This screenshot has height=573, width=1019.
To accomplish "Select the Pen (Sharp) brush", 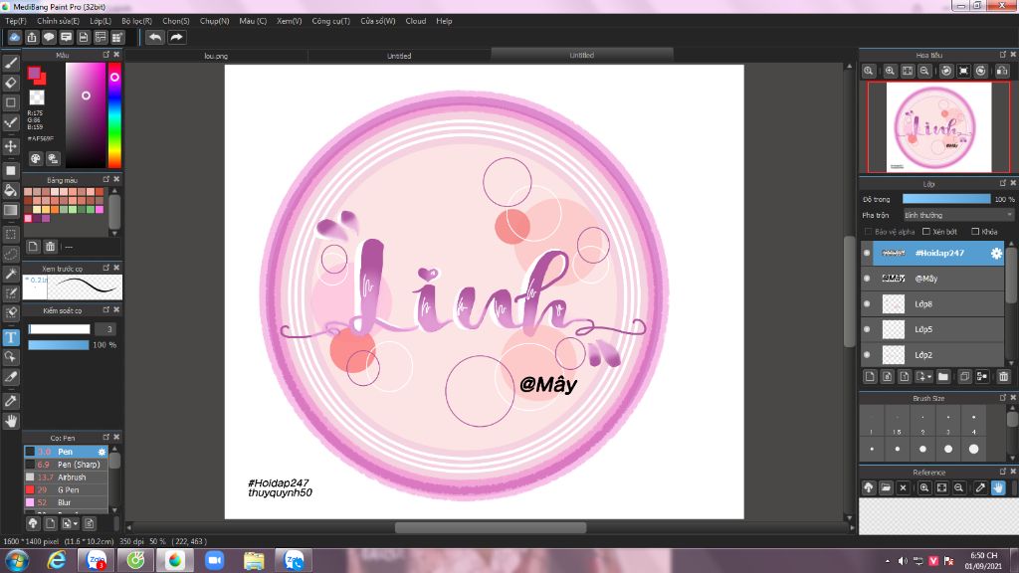I will (66, 465).
